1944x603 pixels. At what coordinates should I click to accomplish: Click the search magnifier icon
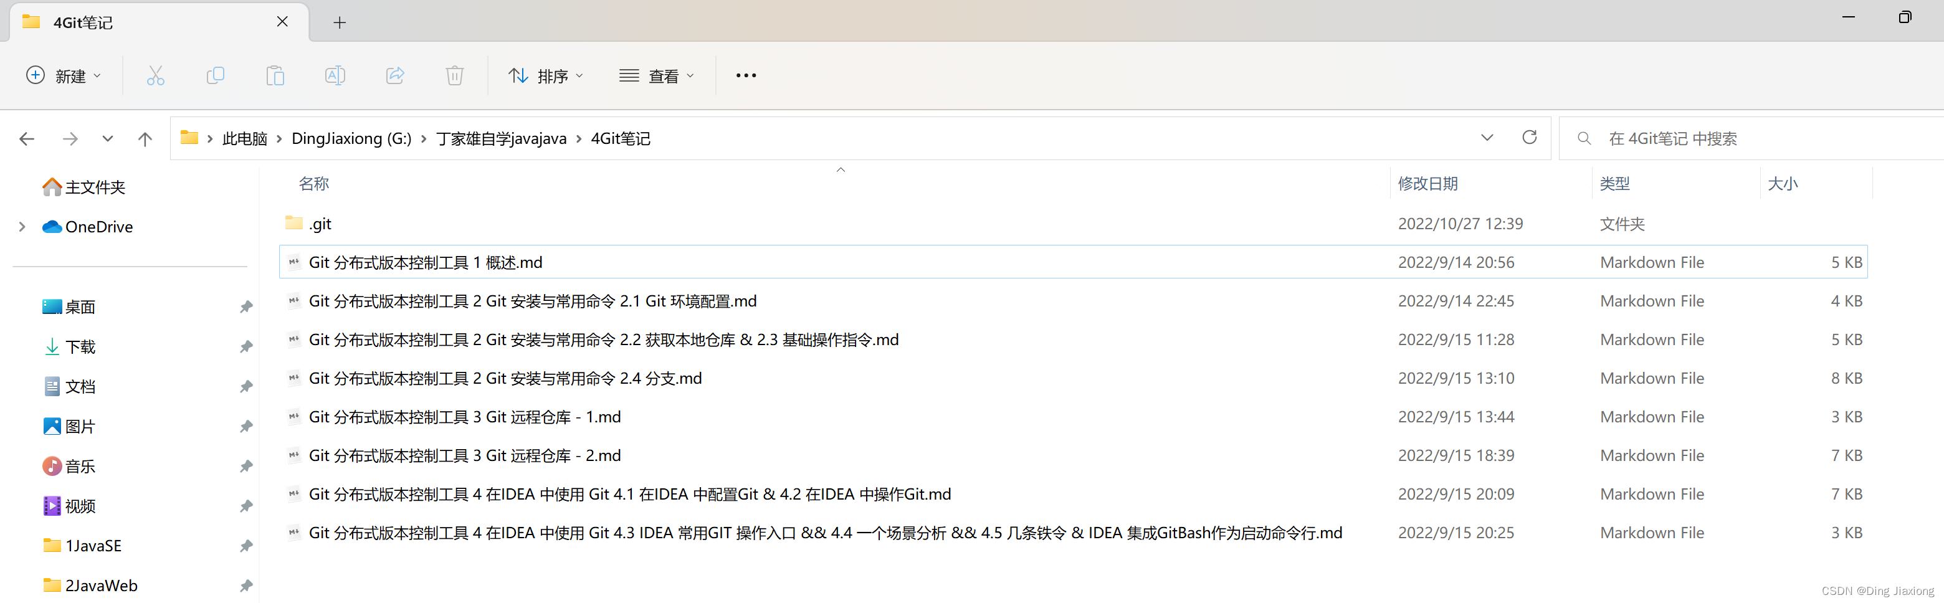click(x=1584, y=138)
